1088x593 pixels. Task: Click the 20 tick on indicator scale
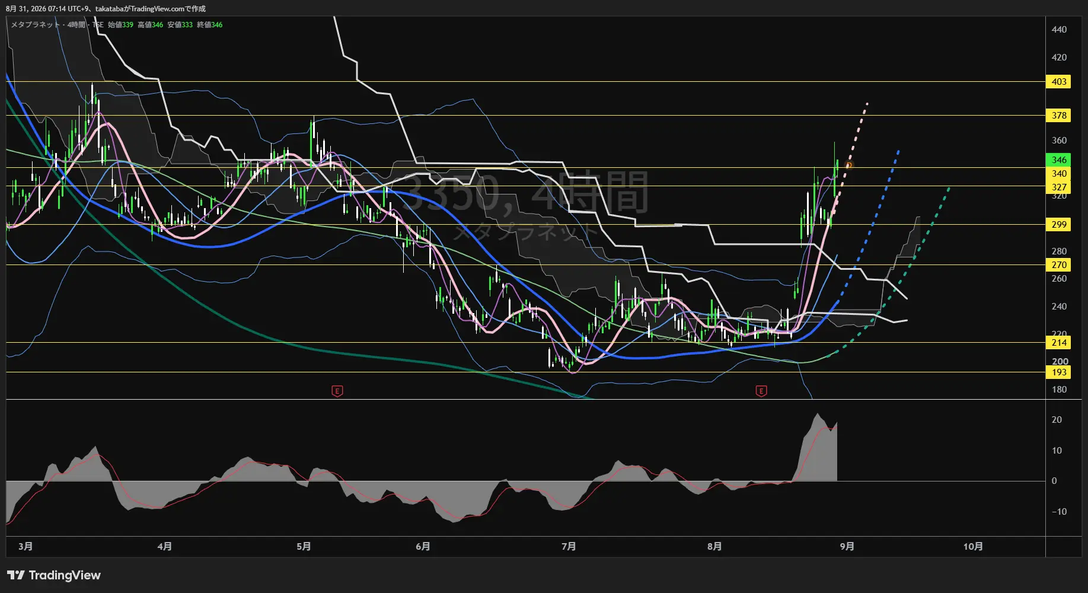[1057, 420]
